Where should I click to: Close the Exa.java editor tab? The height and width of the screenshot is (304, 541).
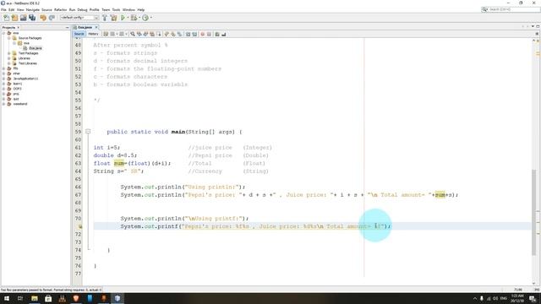(96, 27)
